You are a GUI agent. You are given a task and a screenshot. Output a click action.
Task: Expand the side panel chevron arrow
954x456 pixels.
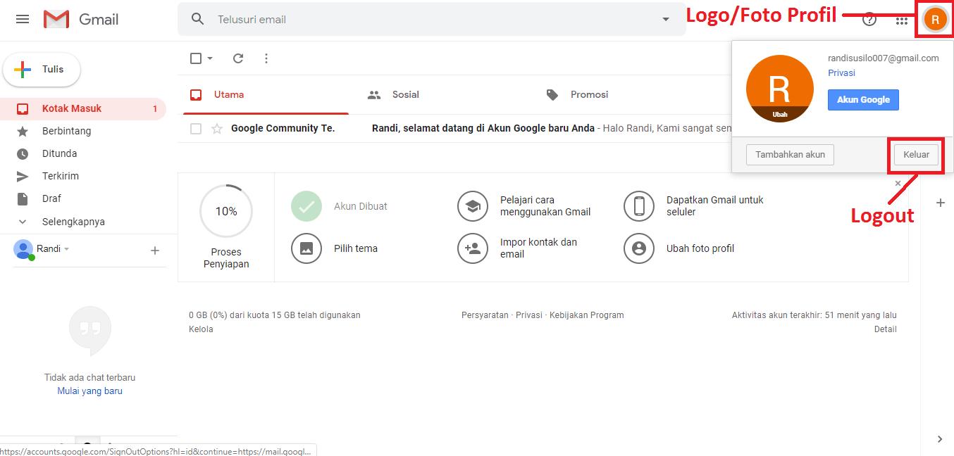(x=940, y=439)
